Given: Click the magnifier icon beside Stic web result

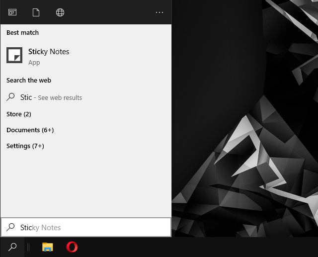Looking at the screenshot, I should click(10, 97).
